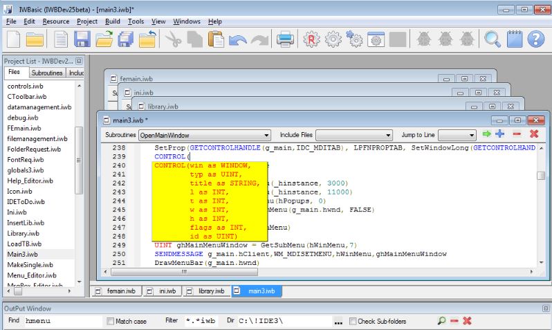Switch to ini.iwb document tab
This screenshot has width=552, height=330.
coord(163,291)
